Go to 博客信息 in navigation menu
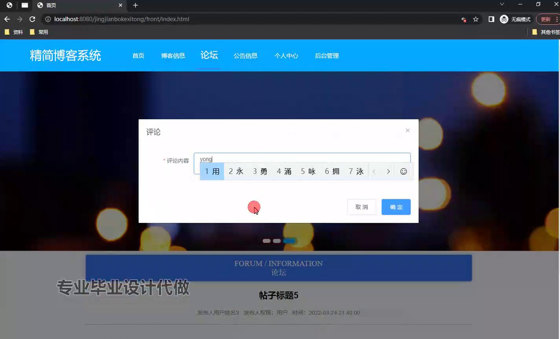Image resolution: width=560 pixels, height=339 pixels. click(173, 56)
